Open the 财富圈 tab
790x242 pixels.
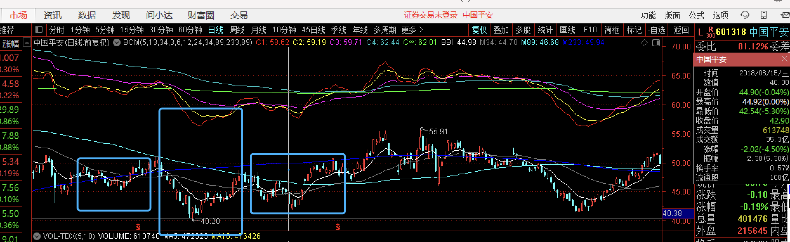(x=201, y=15)
